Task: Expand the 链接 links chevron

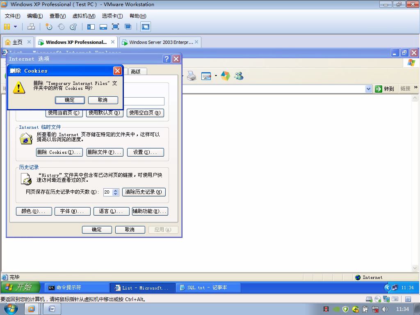Action: 416,87
